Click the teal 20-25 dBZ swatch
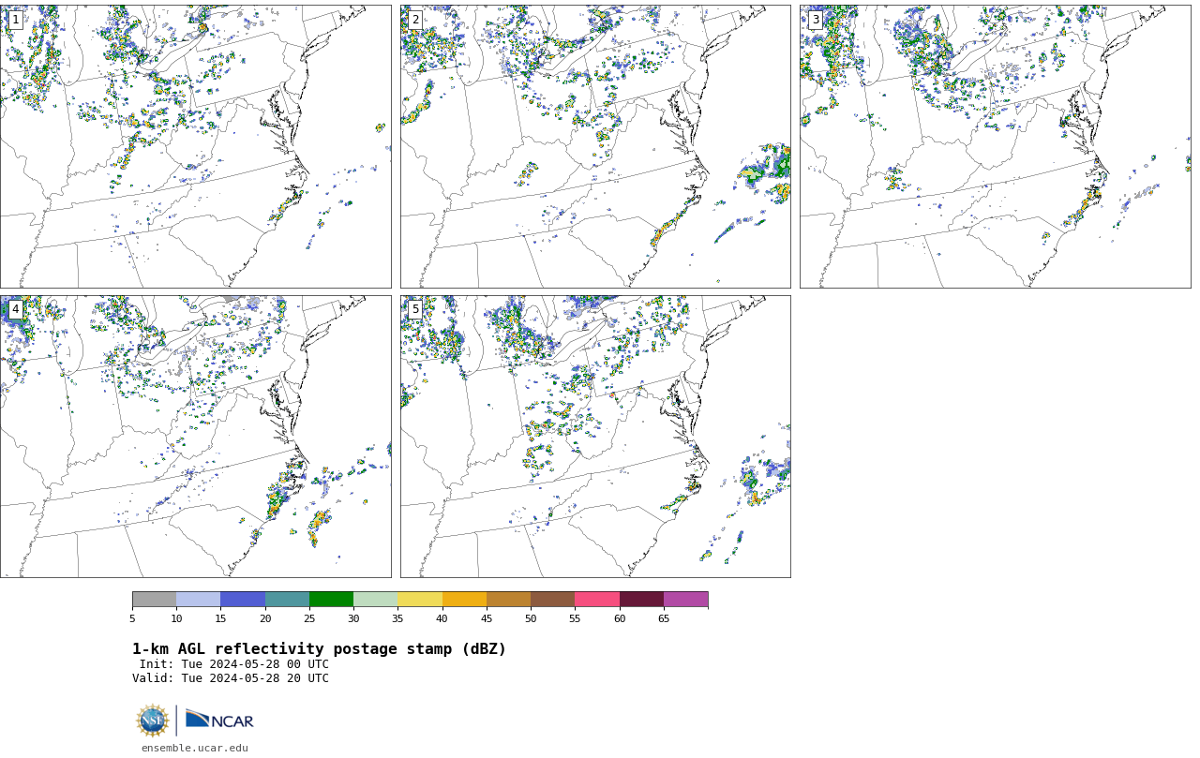 tap(287, 600)
